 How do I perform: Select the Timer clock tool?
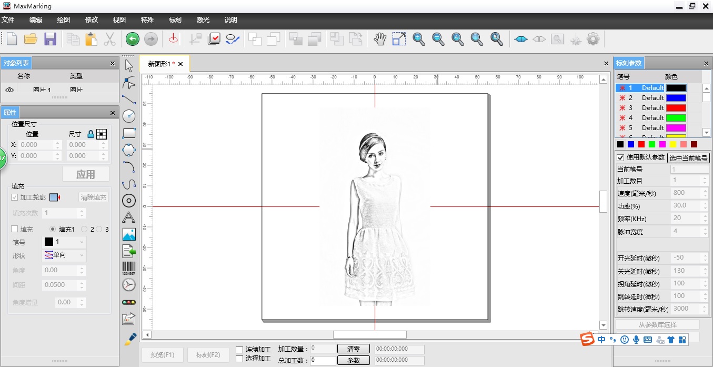pos(129,285)
